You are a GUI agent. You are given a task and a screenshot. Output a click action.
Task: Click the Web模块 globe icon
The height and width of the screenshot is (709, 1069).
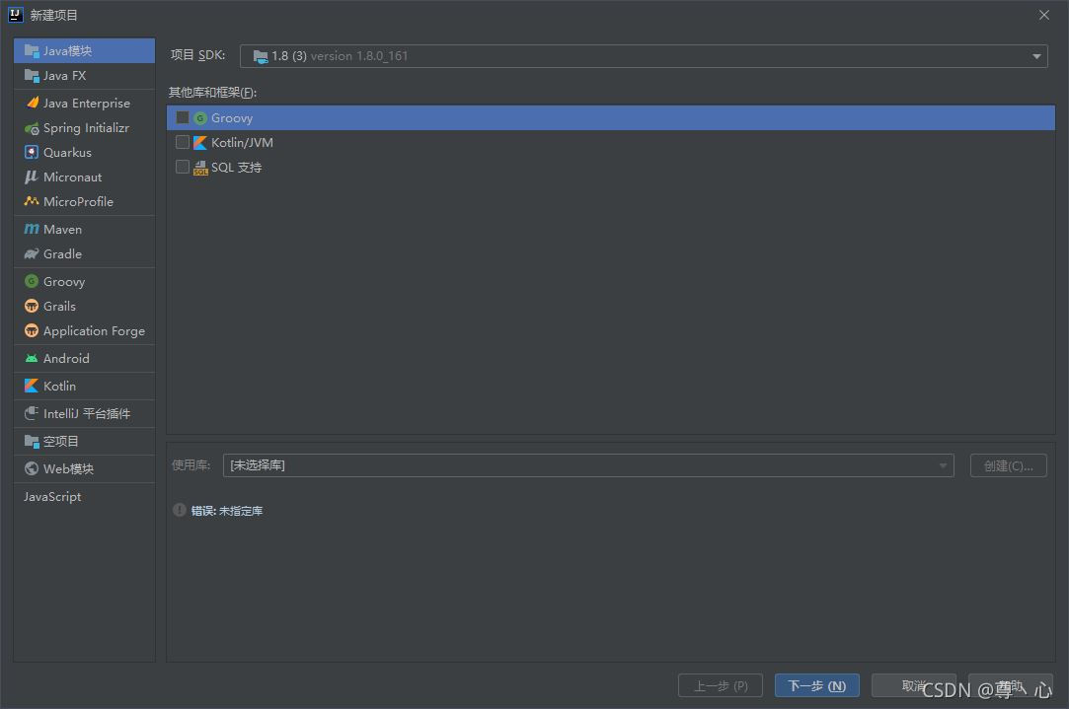pyautogui.click(x=32, y=468)
